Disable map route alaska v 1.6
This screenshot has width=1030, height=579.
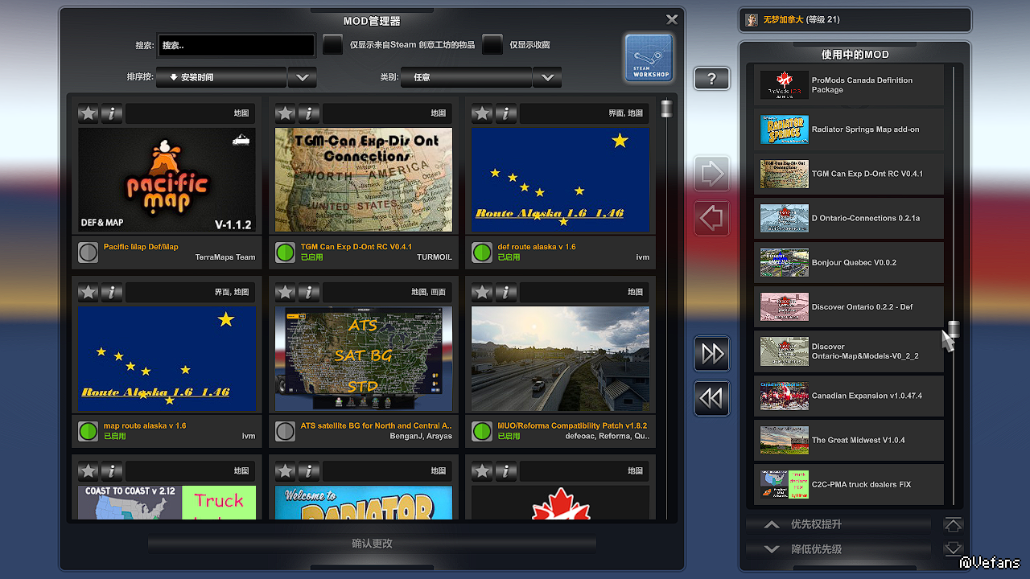pyautogui.click(x=89, y=431)
